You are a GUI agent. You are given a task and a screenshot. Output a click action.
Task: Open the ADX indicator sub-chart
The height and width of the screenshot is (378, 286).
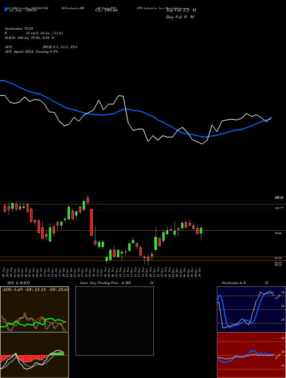34,309
